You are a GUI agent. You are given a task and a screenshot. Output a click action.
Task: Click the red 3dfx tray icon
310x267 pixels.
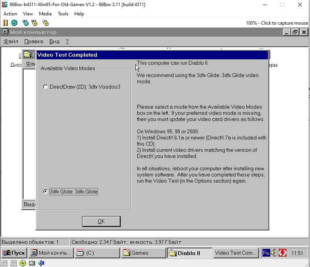[x=283, y=253]
